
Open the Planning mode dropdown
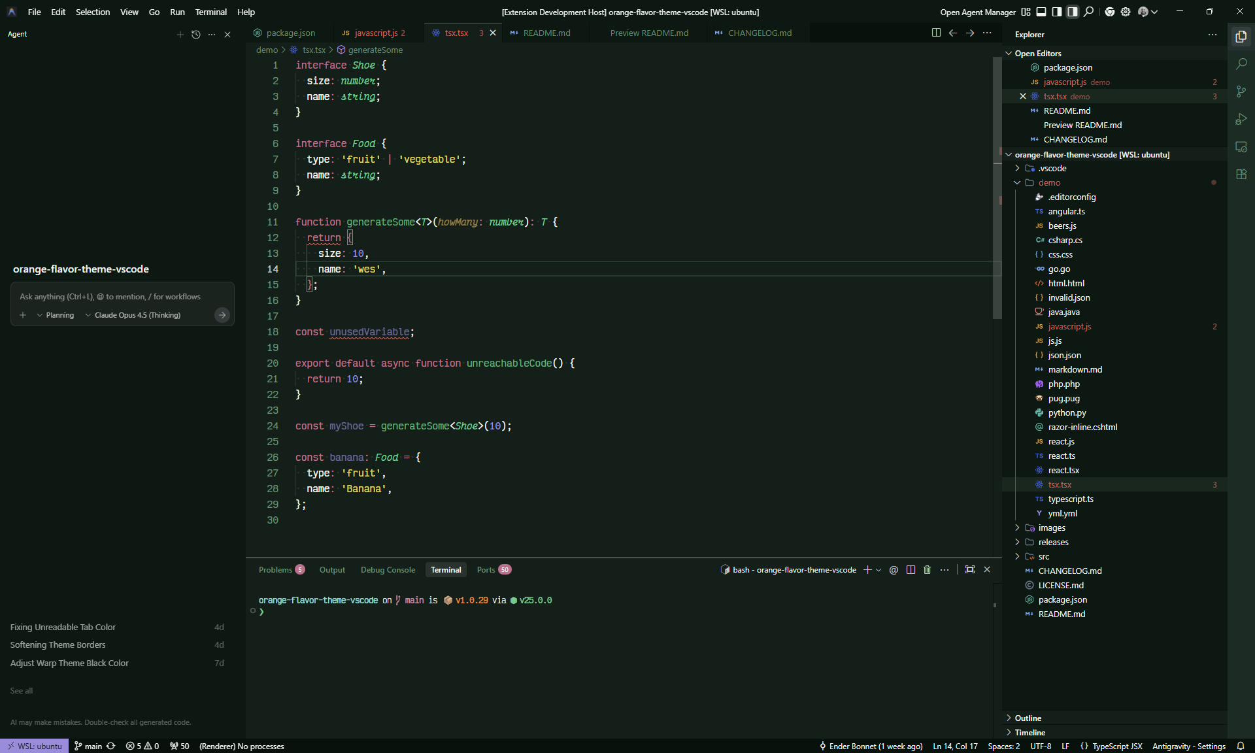56,315
